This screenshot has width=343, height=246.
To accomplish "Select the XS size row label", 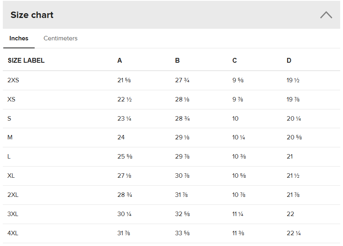I will (11, 99).
